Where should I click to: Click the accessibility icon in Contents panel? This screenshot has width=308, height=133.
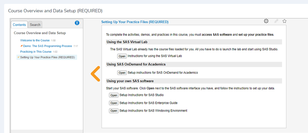(x=77, y=23)
